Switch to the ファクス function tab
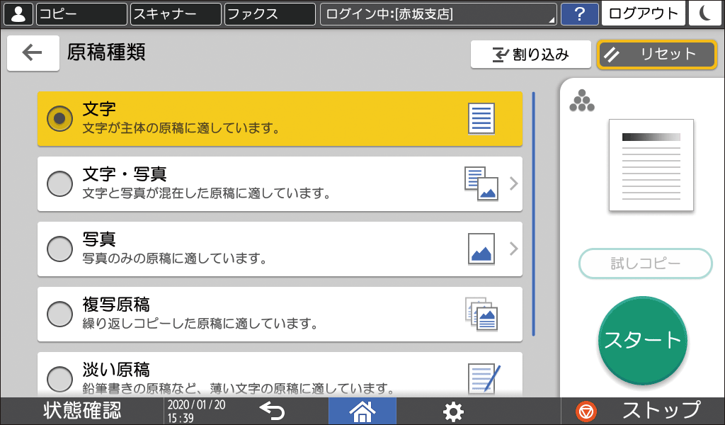 coord(269,13)
